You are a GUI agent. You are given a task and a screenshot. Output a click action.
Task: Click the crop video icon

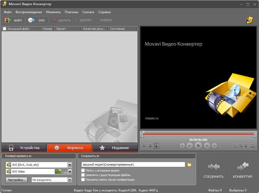click(235, 146)
